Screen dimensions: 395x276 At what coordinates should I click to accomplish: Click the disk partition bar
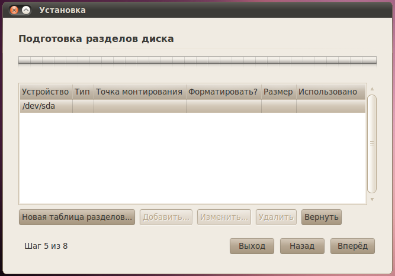(198, 61)
